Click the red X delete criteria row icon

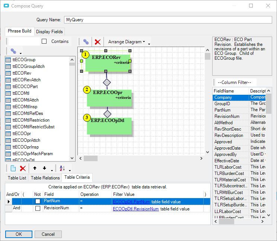point(23,168)
